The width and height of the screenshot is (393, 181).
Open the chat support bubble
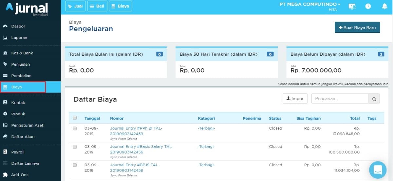(x=378, y=170)
